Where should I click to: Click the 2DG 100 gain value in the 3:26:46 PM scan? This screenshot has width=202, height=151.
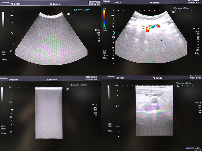95,109
